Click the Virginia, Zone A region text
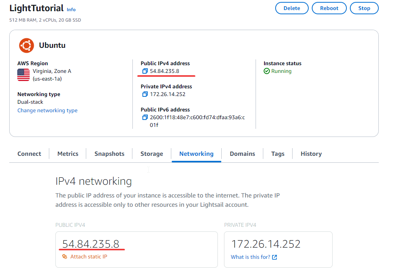Screen dimensions: 393x270 (x=52, y=71)
